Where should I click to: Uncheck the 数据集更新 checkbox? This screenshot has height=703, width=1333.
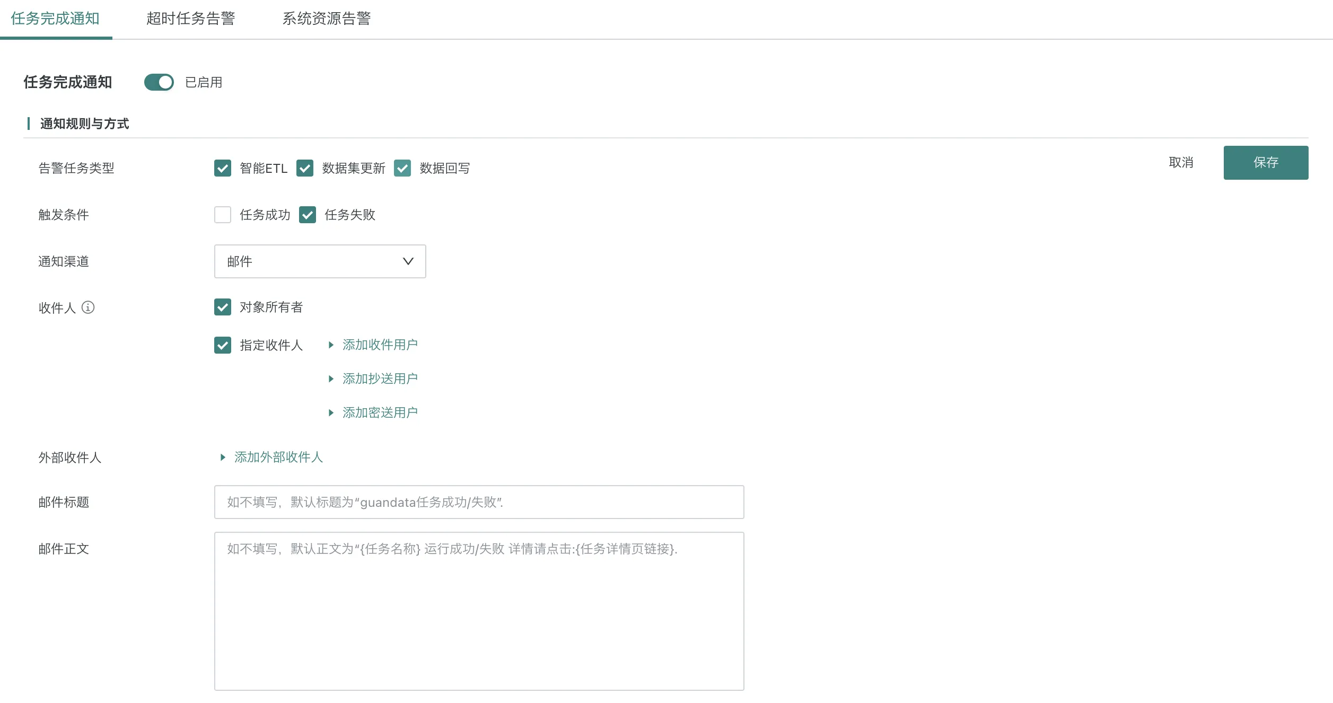click(305, 168)
